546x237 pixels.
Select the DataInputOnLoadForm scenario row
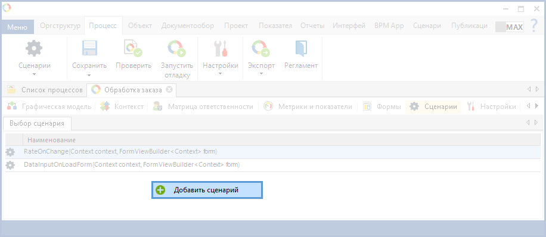[x=273, y=165]
